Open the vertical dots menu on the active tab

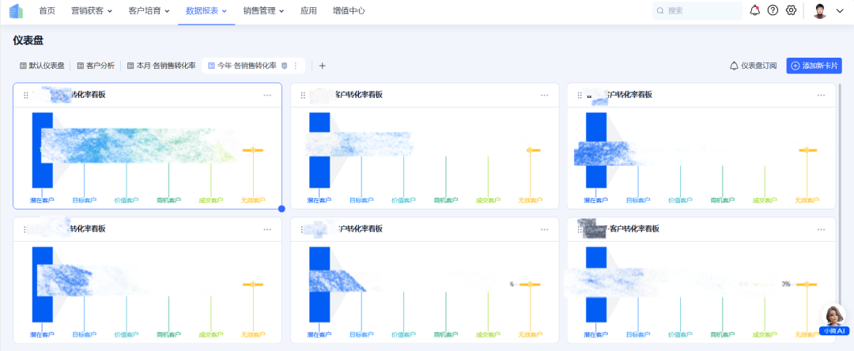(296, 66)
